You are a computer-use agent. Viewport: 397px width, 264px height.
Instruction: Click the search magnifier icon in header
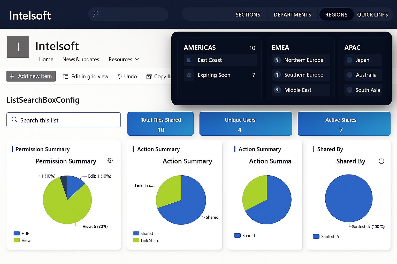point(96,14)
